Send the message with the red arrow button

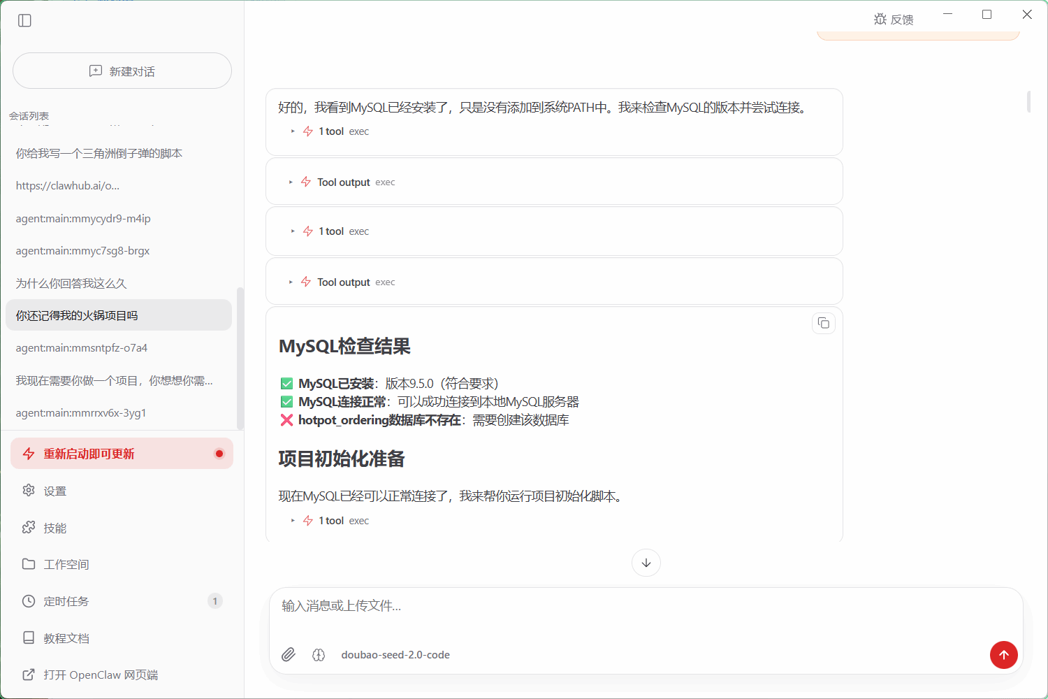pos(1004,655)
